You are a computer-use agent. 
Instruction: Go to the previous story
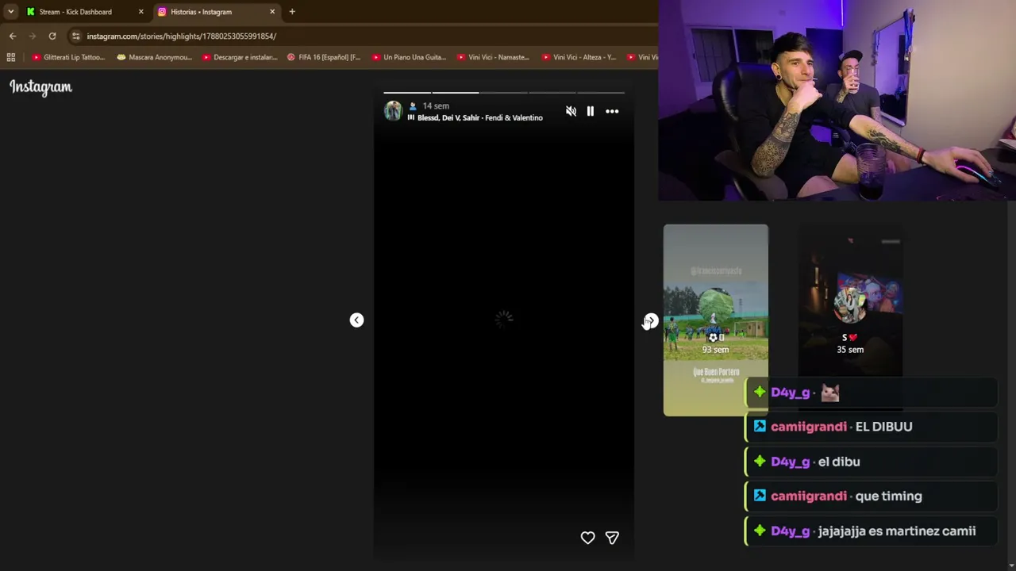click(x=356, y=320)
